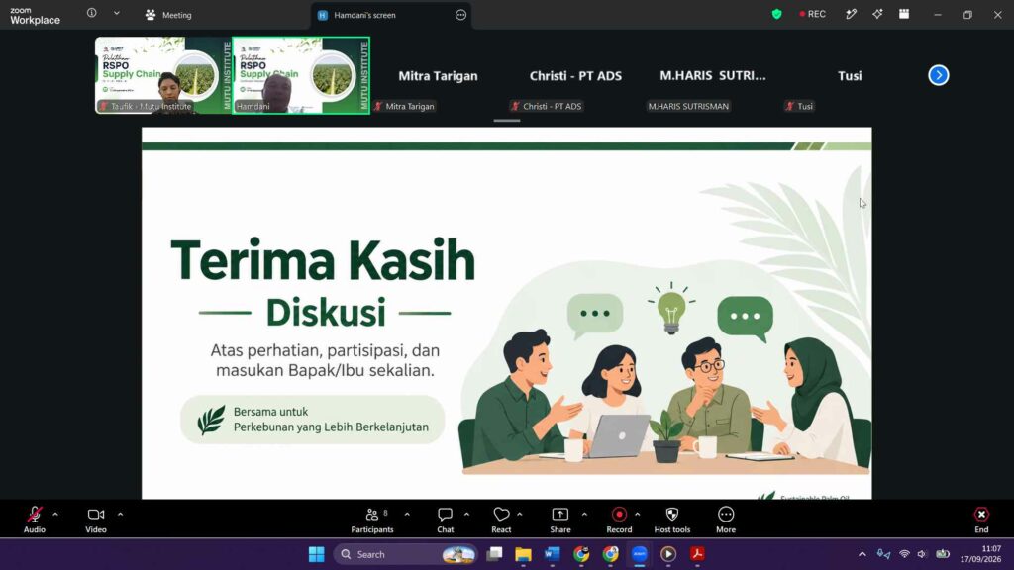
Task: Click the green encryption shield icon
Action: coord(776,14)
